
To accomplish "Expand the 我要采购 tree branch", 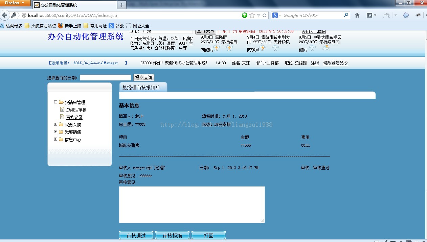I will tap(55, 124).
